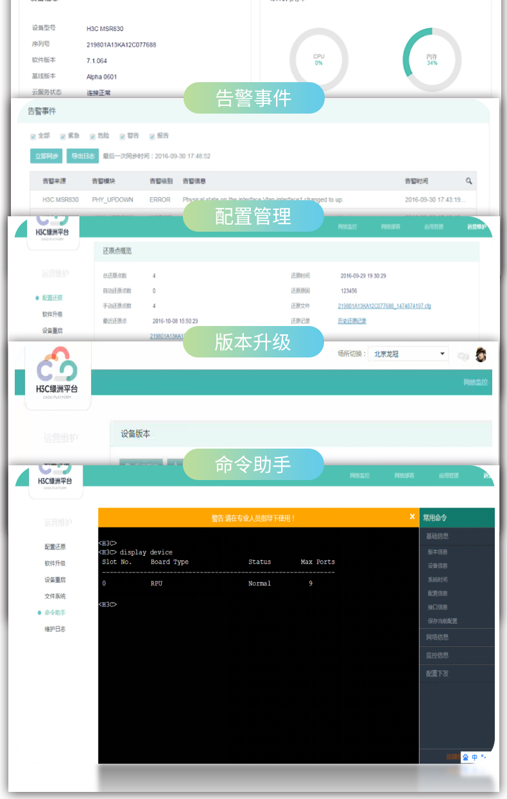Screen dimensions: 507x799
Task: Open the chat bubbles icon beside avatar
Action: pyautogui.click(x=463, y=356)
